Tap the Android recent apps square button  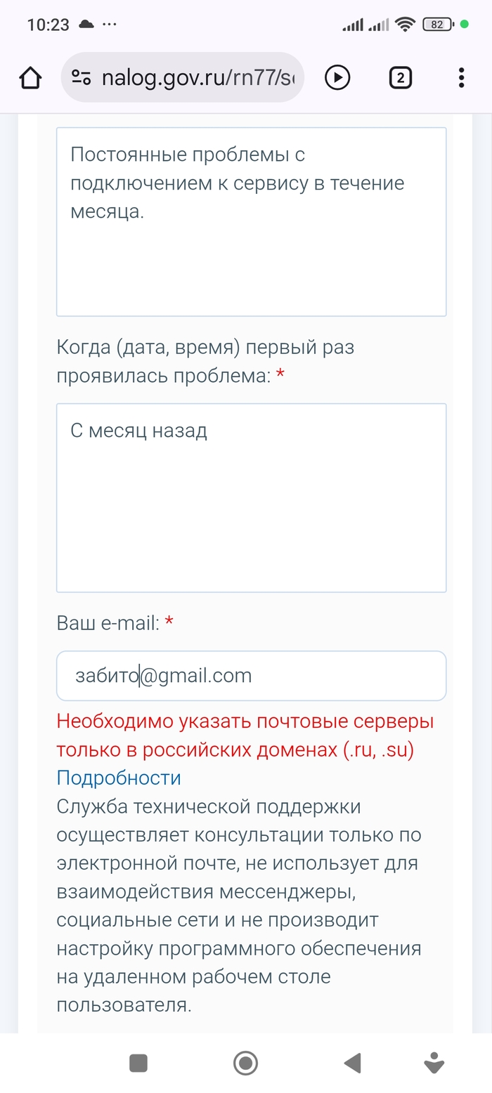pos(138,1063)
